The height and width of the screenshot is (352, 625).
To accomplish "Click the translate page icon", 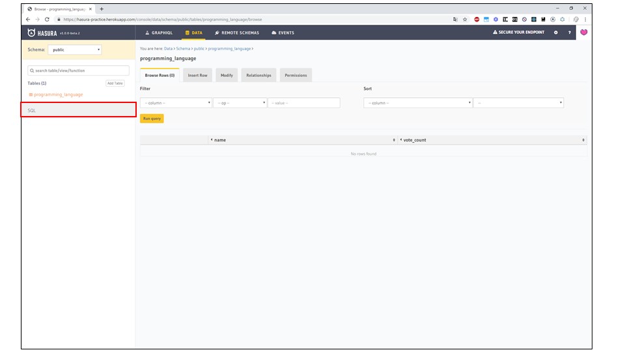I will pos(455,19).
